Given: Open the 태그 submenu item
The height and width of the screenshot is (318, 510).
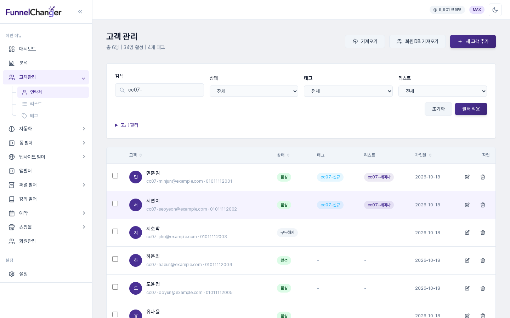Looking at the screenshot, I should tap(53, 116).
